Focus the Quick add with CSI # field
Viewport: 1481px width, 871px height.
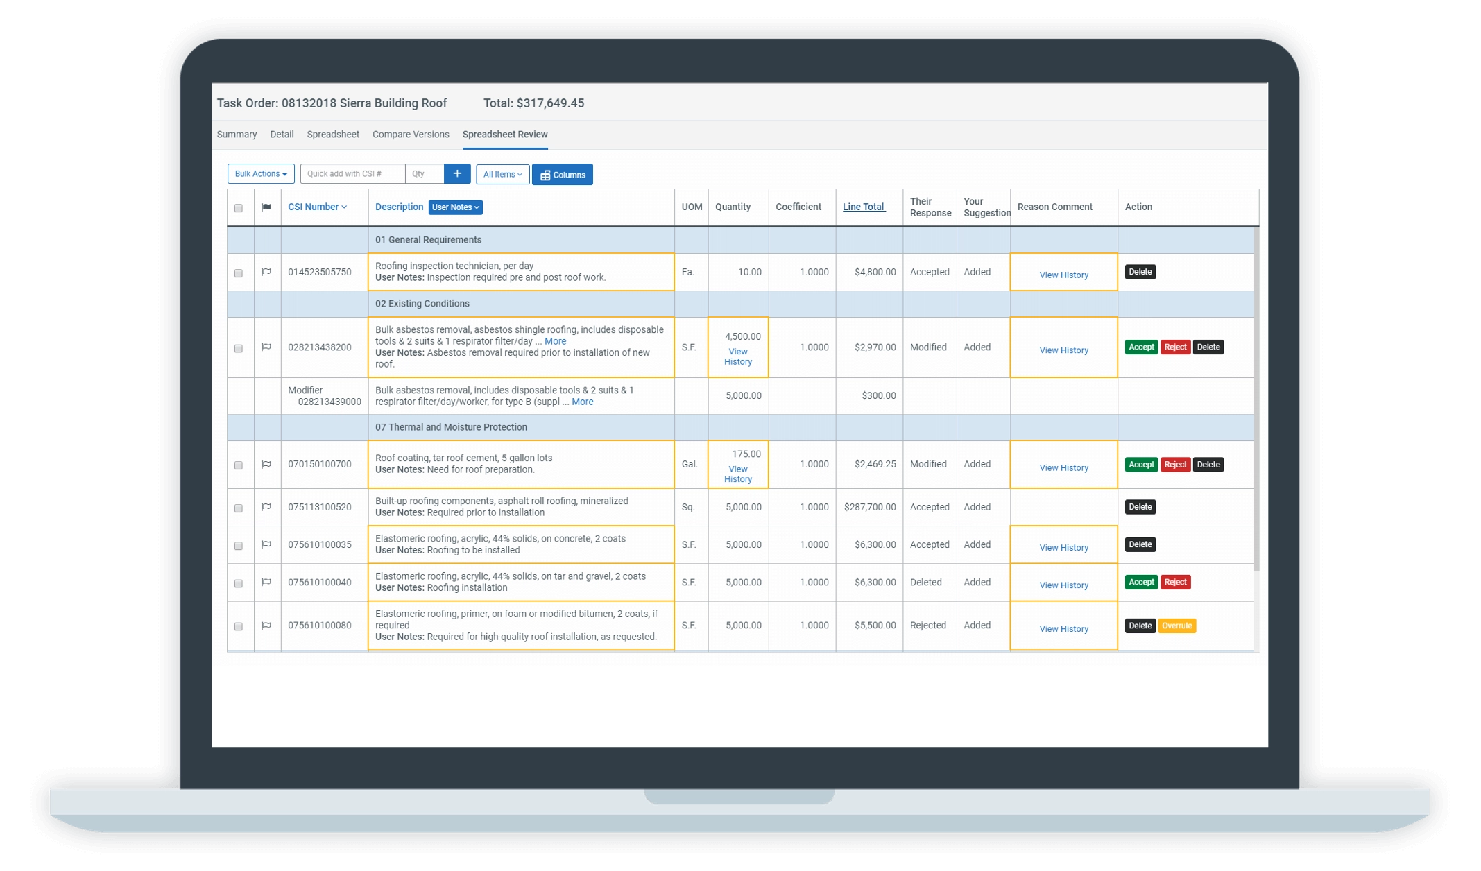pos(352,174)
